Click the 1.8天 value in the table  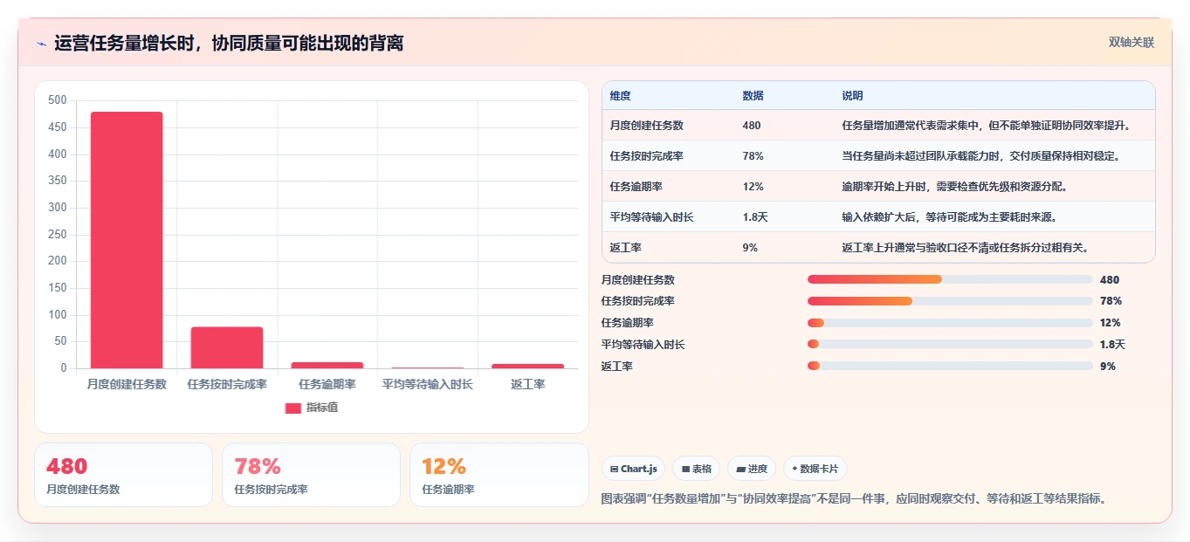point(754,217)
